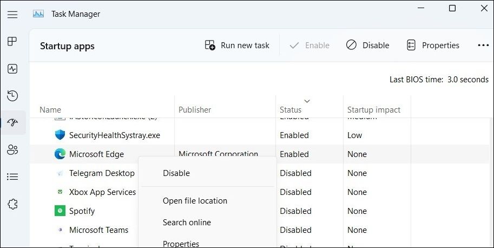This screenshot has width=494, height=248.
Task: Click the Microsoft Edge app icon
Action: (60, 154)
